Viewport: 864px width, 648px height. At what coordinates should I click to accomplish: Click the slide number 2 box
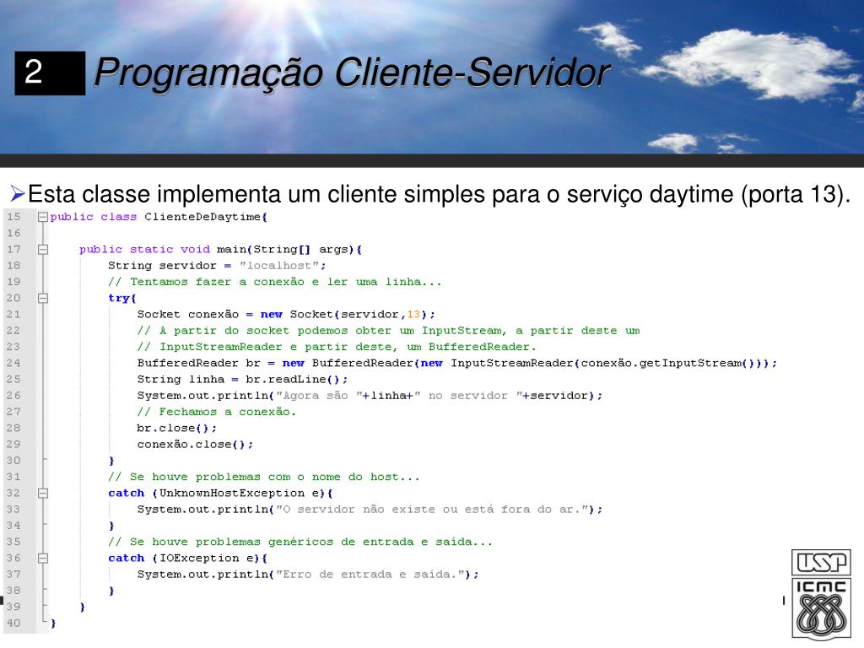coord(50,73)
